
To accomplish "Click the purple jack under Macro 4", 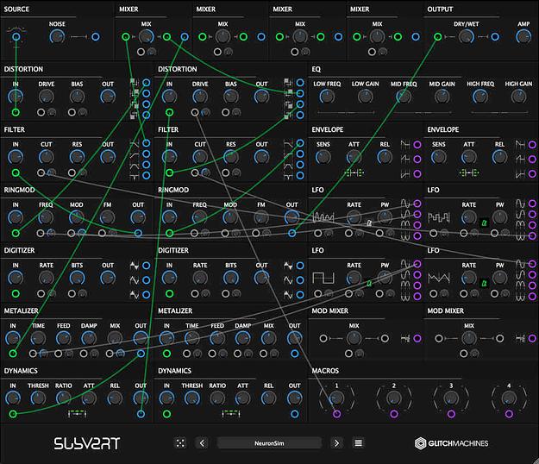I will pyautogui.click(x=509, y=414).
